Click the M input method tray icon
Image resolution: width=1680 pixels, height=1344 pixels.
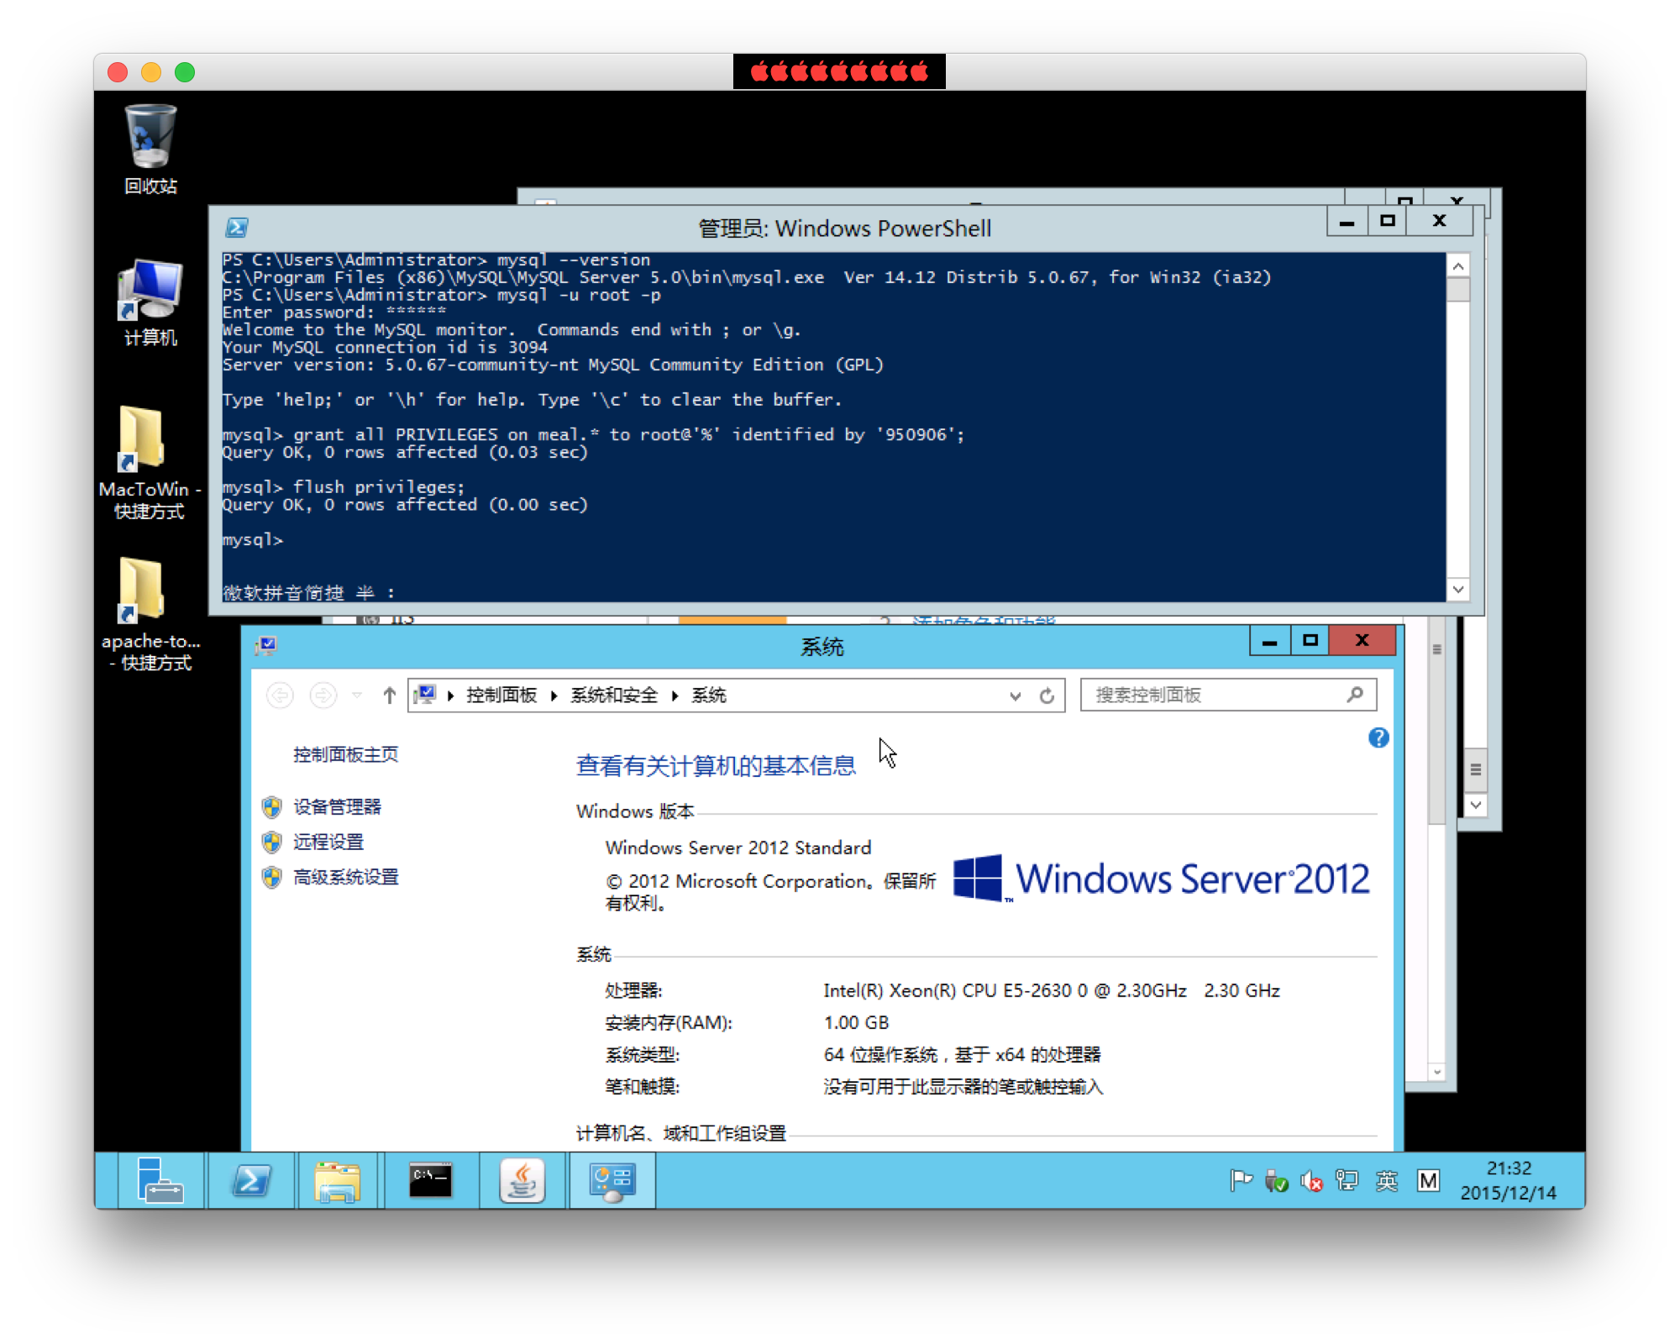1428,1180
